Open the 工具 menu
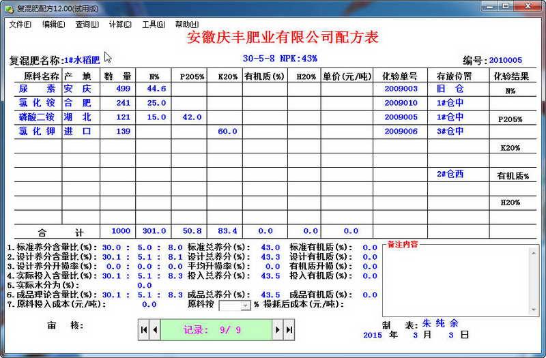This screenshot has width=546, height=358. (154, 25)
